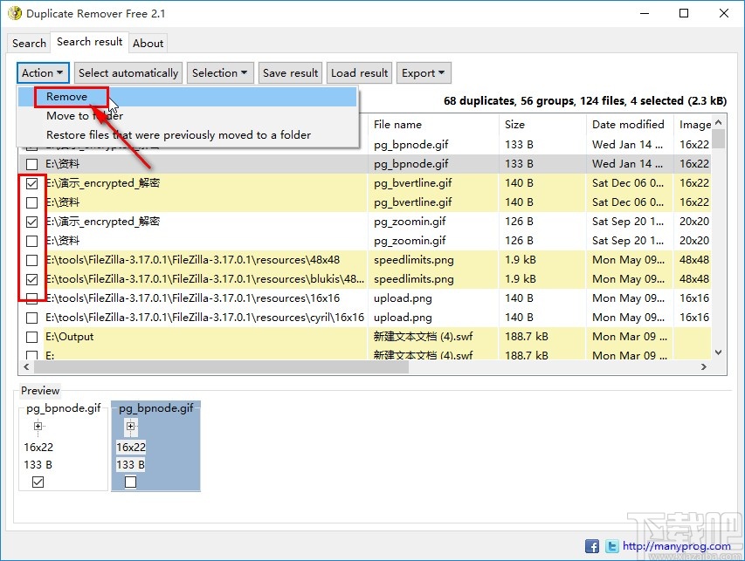Switch to the Search result tab
The width and height of the screenshot is (745, 561).
(90, 42)
